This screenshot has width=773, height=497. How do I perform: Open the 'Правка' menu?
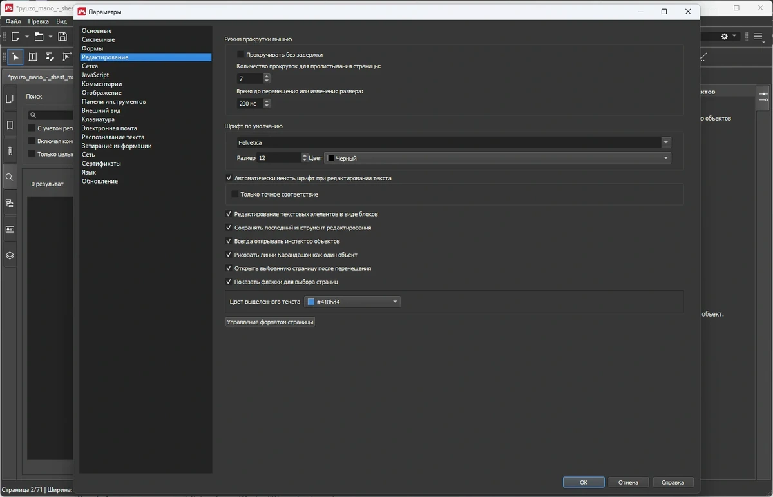click(39, 21)
